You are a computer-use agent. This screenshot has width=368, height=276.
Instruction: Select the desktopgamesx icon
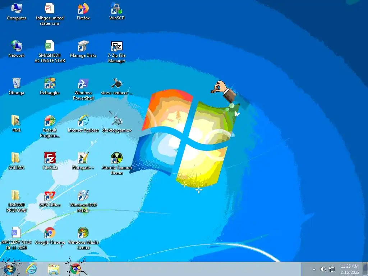coord(117,124)
